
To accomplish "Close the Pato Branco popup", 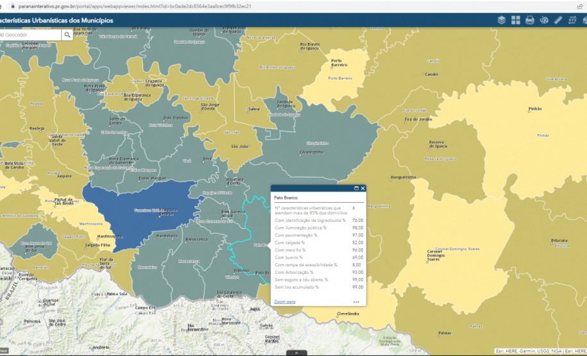I will coord(363,189).
